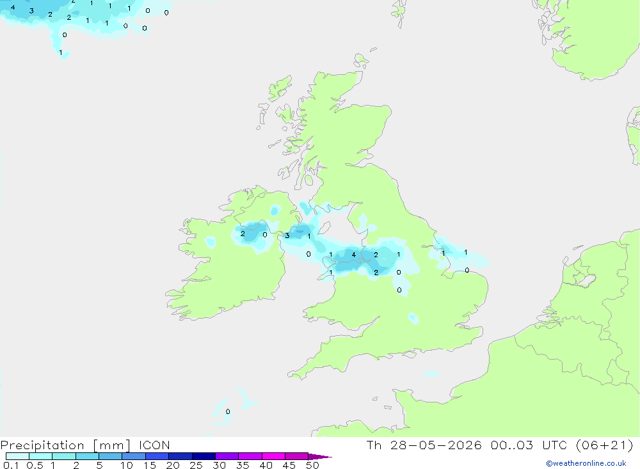Click the 35–40 mm legend swatch
This screenshot has width=640, height=469.
click(x=250, y=456)
